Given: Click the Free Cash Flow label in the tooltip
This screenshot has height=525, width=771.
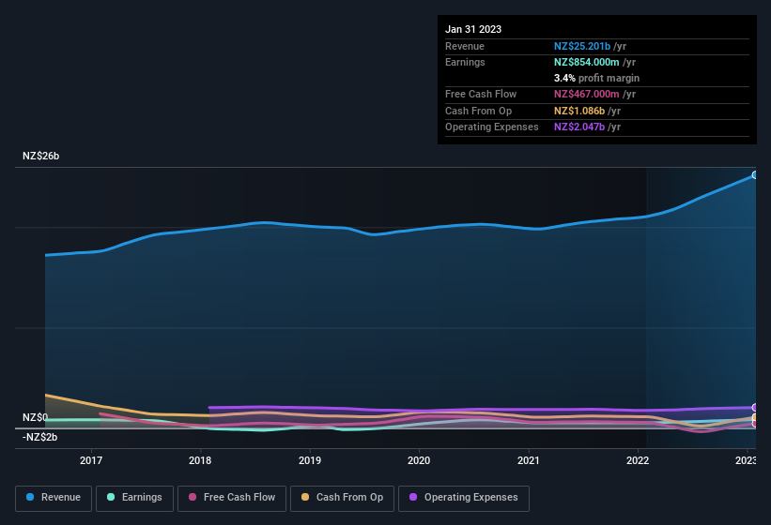Looking at the screenshot, I should (x=481, y=94).
